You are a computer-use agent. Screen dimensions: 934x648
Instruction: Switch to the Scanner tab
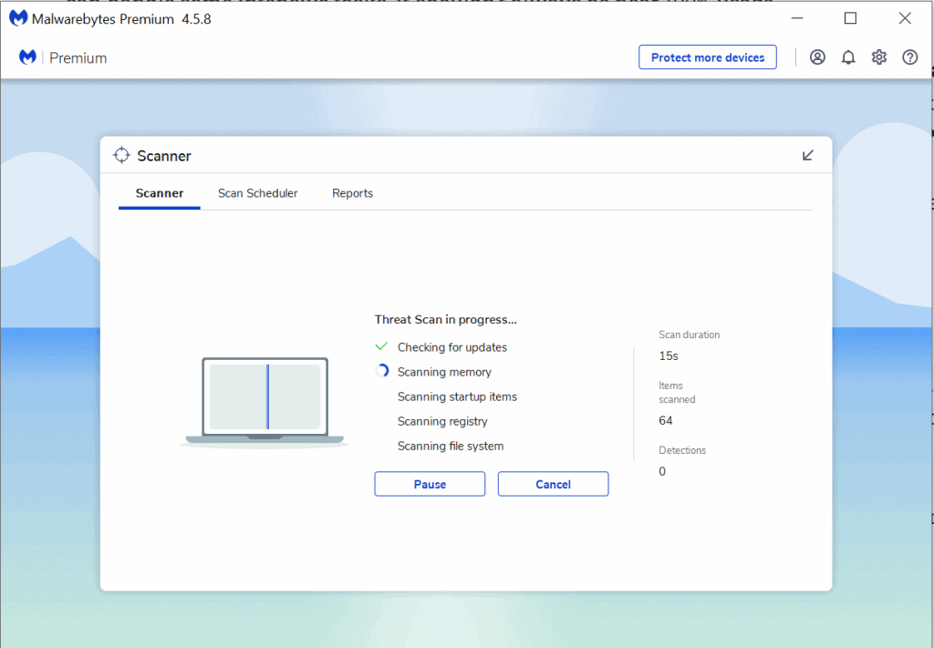click(159, 193)
